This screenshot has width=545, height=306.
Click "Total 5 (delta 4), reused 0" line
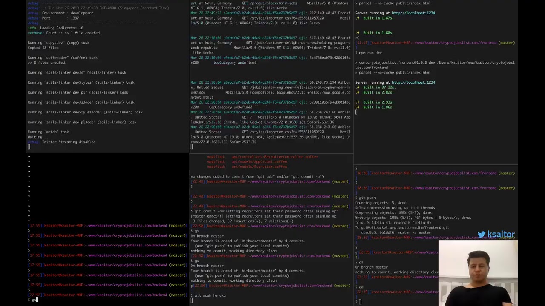(x=393, y=223)
